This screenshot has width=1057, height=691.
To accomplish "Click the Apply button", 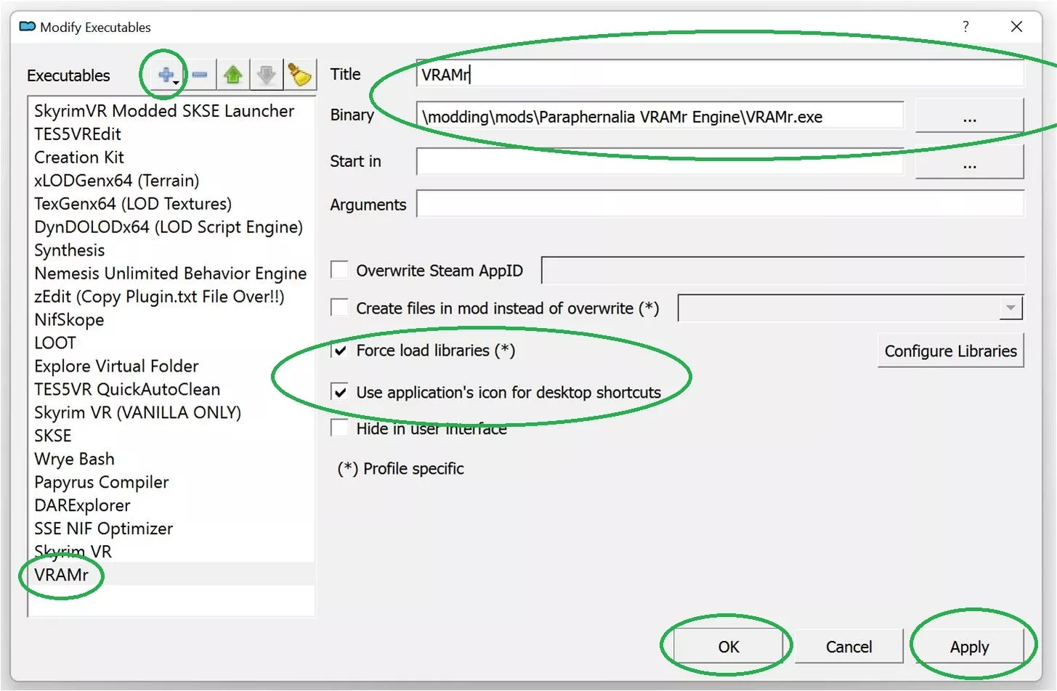I will [x=969, y=647].
